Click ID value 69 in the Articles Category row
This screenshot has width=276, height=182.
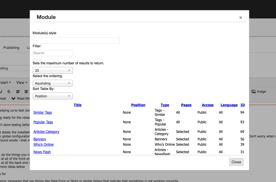point(242,132)
